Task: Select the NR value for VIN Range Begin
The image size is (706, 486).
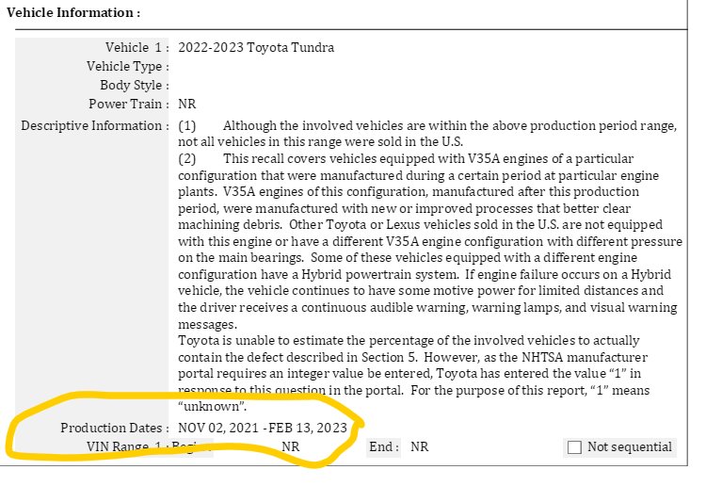Action: [291, 446]
